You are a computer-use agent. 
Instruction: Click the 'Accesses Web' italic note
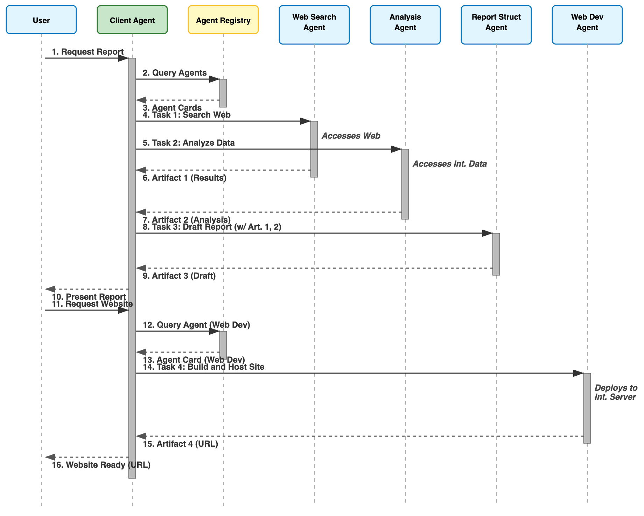click(x=351, y=136)
